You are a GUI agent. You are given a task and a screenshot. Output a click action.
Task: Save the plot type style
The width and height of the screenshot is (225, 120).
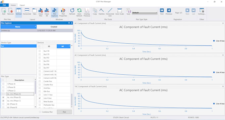(x=128, y=12)
